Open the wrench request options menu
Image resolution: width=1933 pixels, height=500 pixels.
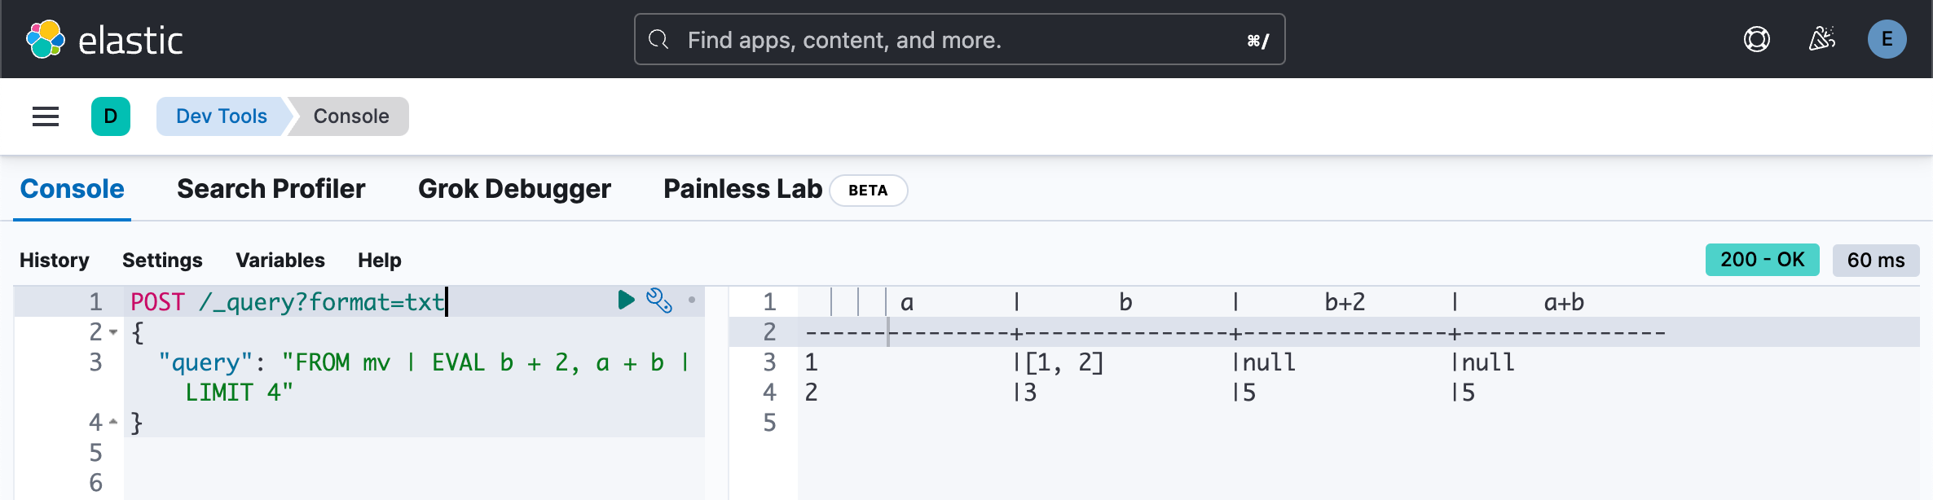click(658, 300)
